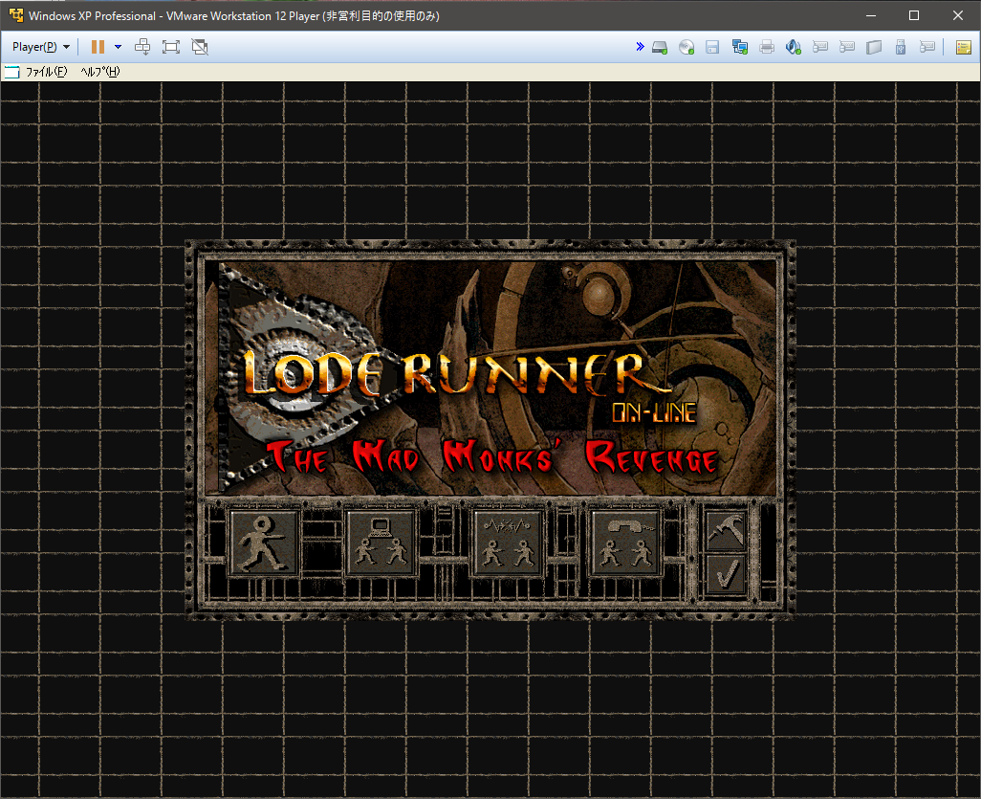Expand the power options dropdown arrow
This screenshot has width=981, height=799.
coord(118,47)
